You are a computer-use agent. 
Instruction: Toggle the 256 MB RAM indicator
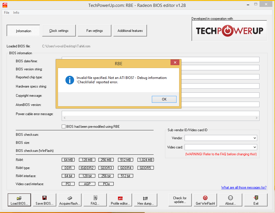click(106, 160)
